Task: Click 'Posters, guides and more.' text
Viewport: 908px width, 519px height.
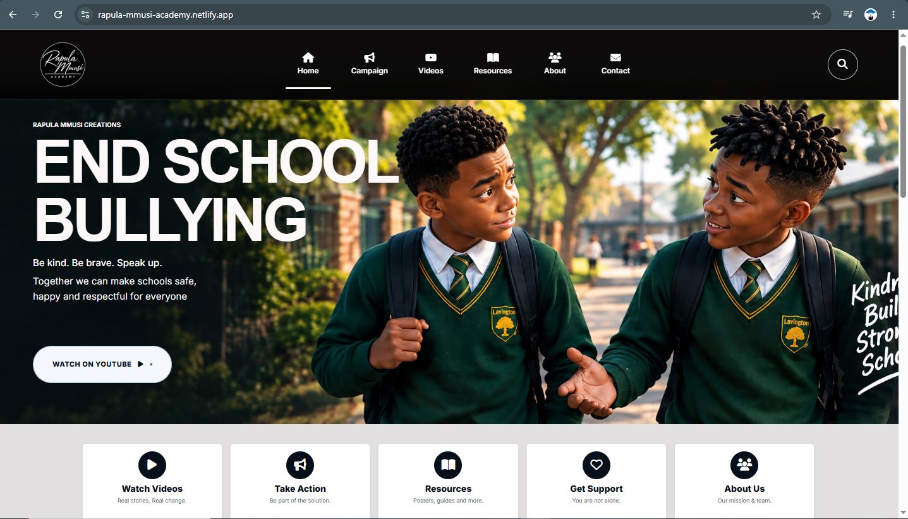Action: tap(448, 501)
